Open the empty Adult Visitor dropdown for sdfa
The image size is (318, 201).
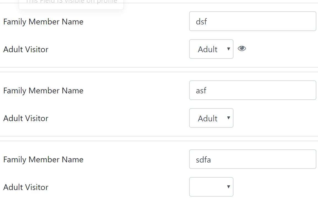point(211,187)
